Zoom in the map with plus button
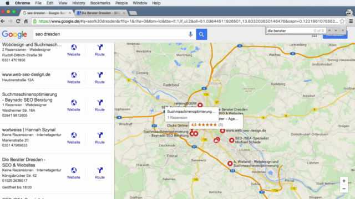355x199 pixels. (x=344, y=181)
